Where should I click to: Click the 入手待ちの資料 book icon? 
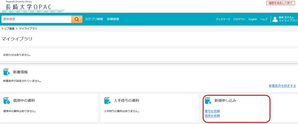[x=108, y=101]
